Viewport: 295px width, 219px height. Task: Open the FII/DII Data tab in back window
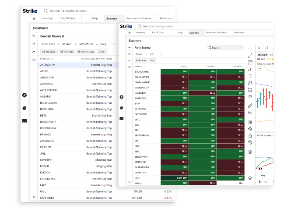pyautogui.click(x=68, y=18)
